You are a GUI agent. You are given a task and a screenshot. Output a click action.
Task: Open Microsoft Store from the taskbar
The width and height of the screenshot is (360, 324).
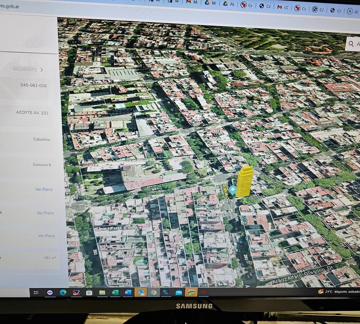[x=89, y=292]
